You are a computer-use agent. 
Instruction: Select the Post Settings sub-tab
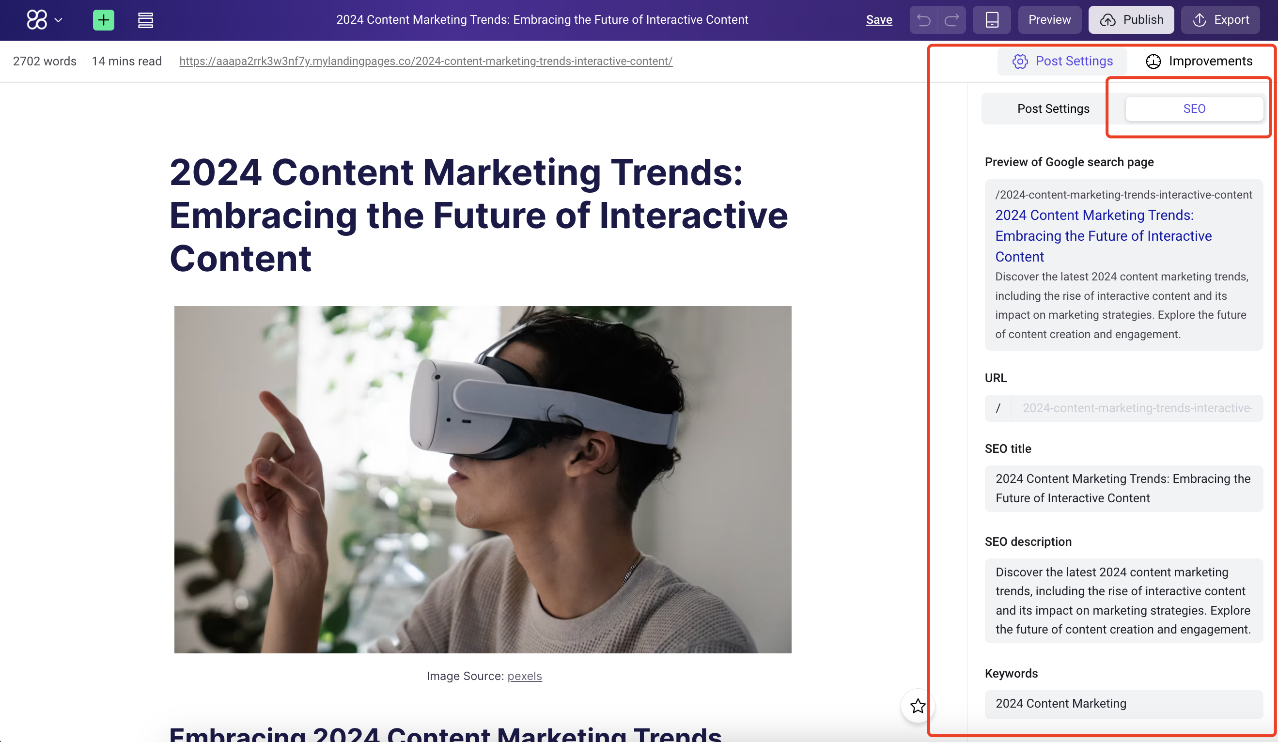[x=1053, y=108]
